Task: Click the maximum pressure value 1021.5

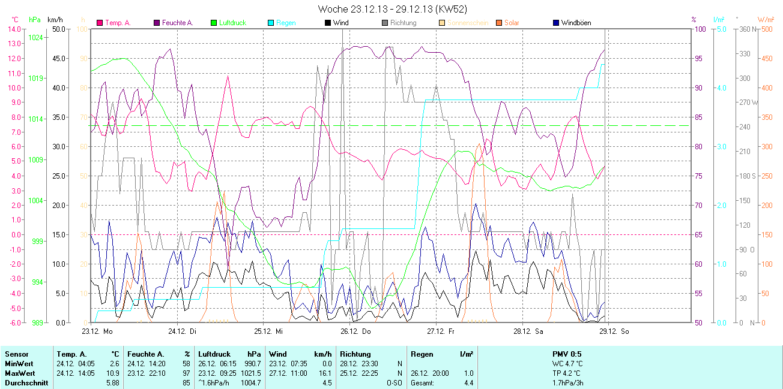Action: click(250, 373)
